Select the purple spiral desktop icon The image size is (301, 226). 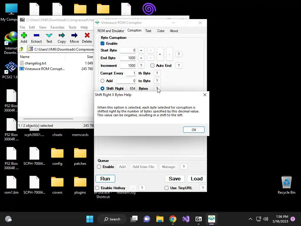click(x=149, y=9)
